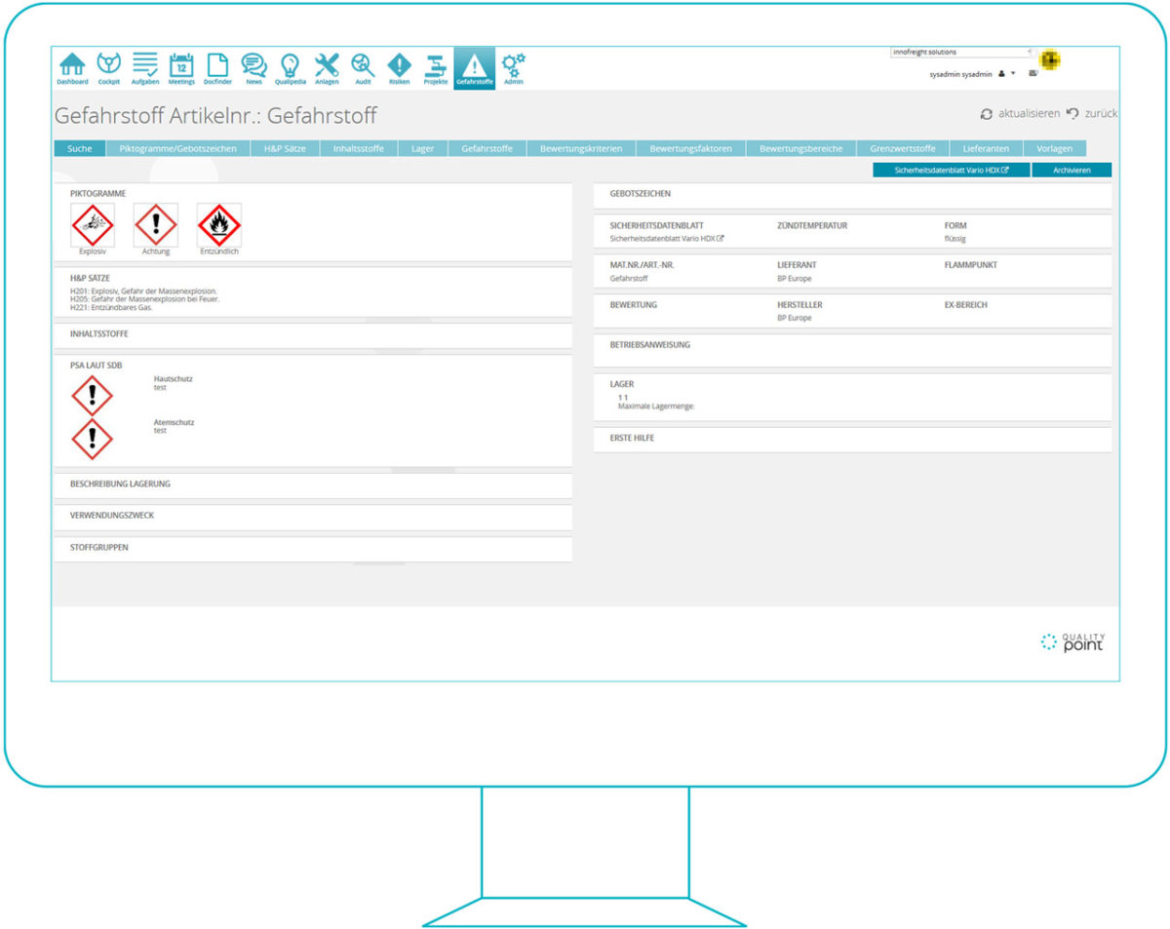Viewport: 1170px width, 929px height.
Task: Open Qualipedia via the lightbulb icon
Action: pyautogui.click(x=290, y=66)
